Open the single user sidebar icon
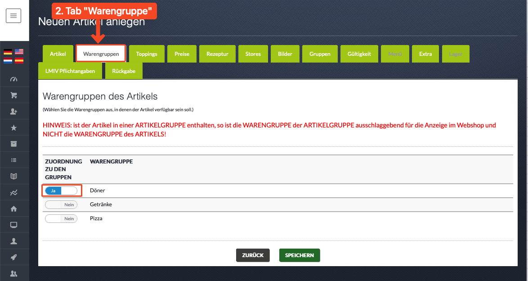The height and width of the screenshot is (281, 528). click(14, 241)
